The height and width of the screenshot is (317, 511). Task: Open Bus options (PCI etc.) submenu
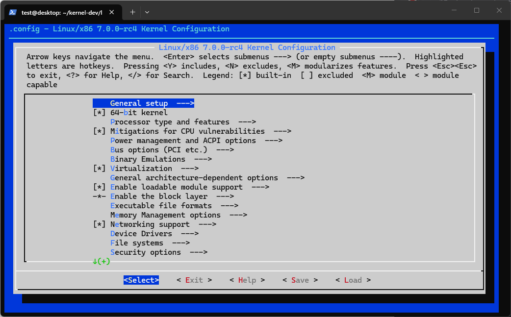pos(172,150)
